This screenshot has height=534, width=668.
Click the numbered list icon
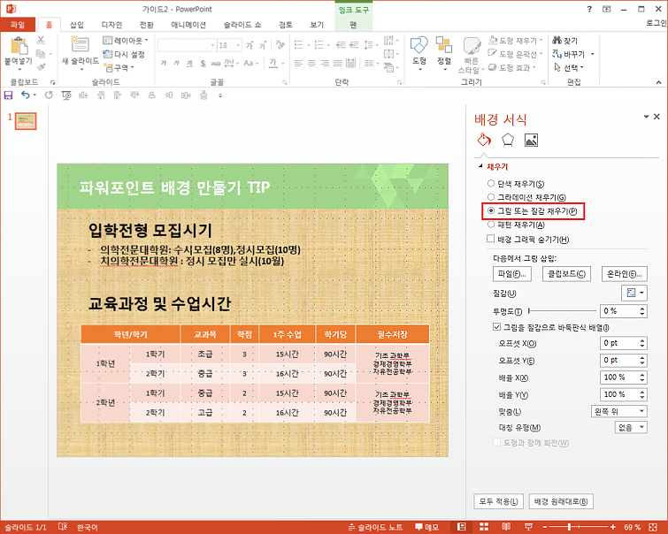coord(319,45)
